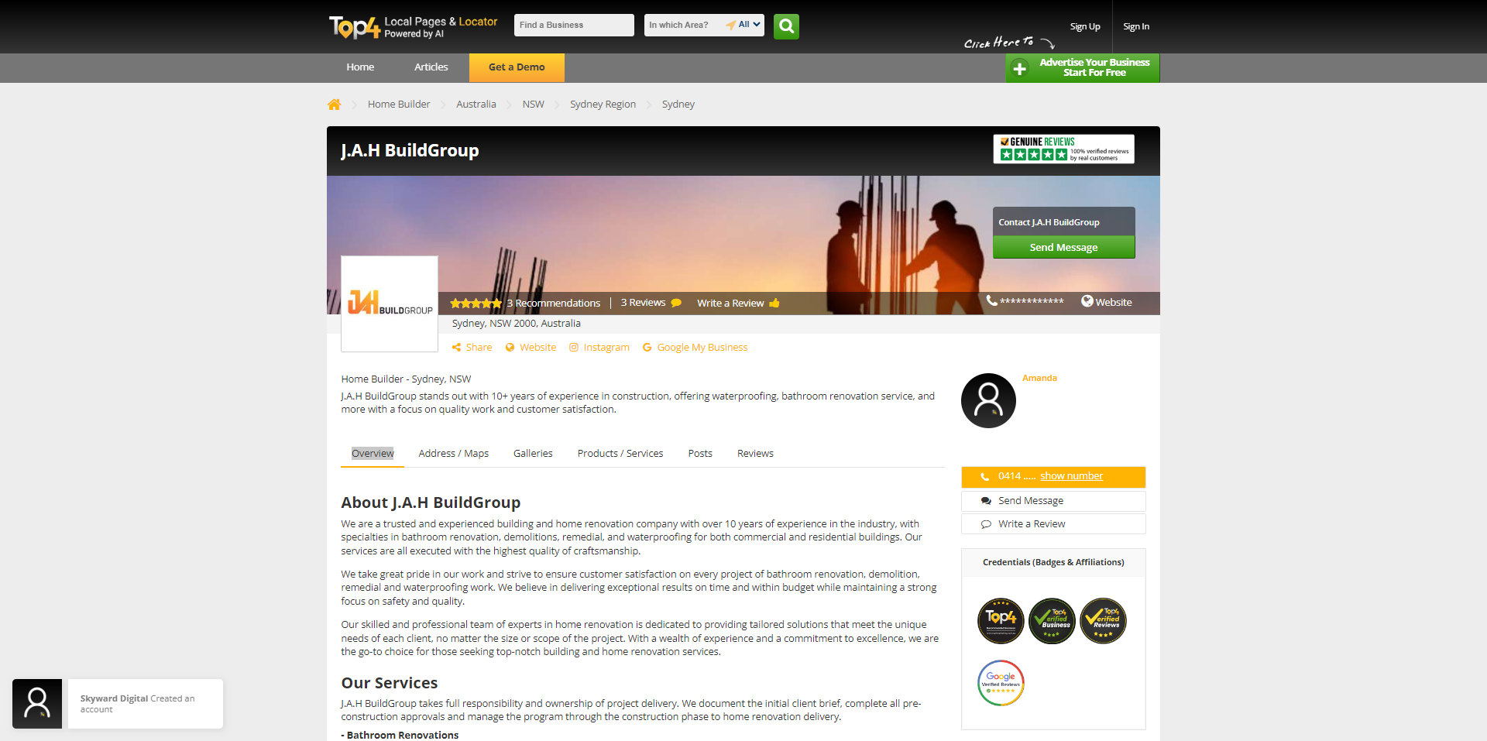Click the Skyward Digital notification avatar

[37, 704]
